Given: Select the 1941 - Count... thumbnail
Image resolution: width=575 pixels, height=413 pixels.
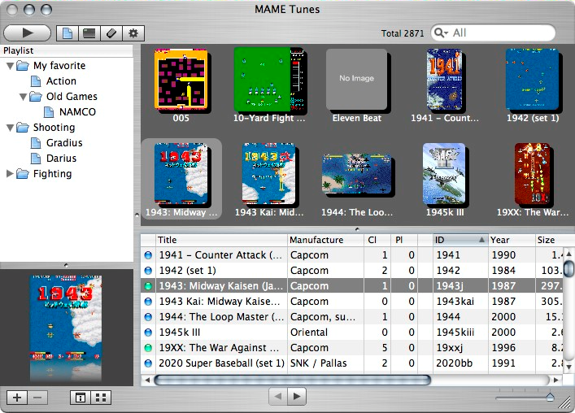Looking at the screenshot, I should point(444,80).
